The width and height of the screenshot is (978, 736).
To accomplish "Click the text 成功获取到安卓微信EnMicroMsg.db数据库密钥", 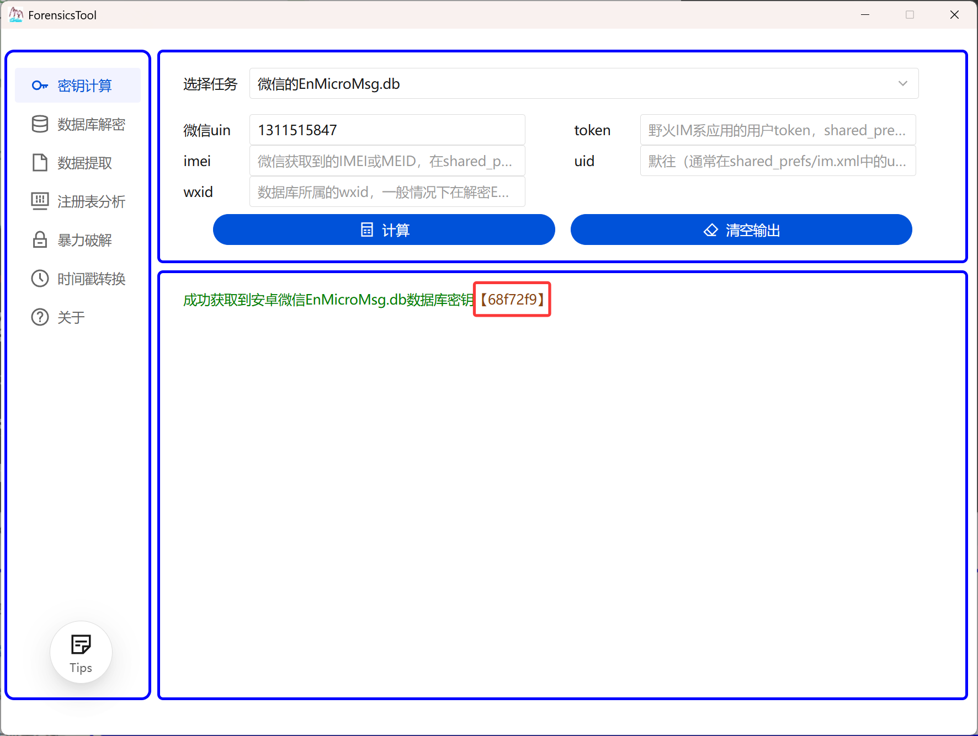I will [328, 300].
